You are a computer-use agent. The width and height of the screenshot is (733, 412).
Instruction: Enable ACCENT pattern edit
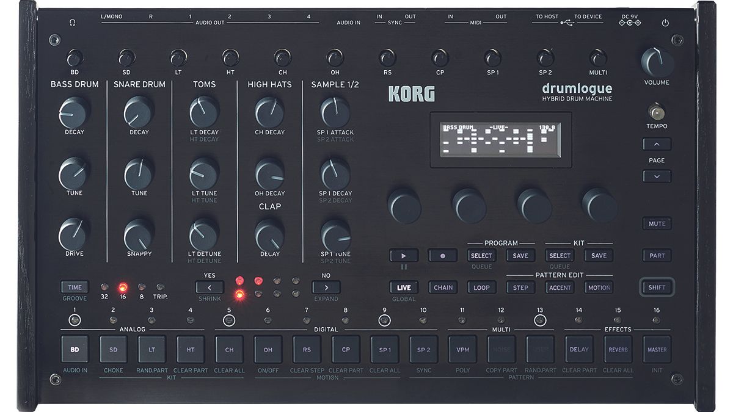tap(560, 287)
